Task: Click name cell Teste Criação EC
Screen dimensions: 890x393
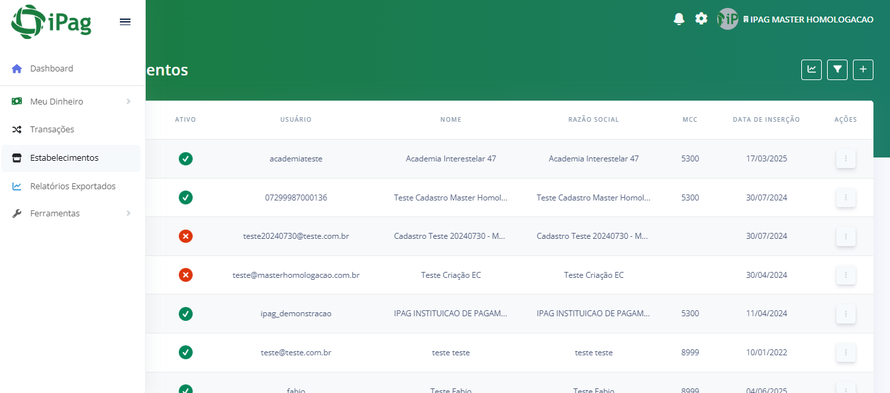Action: click(x=451, y=275)
